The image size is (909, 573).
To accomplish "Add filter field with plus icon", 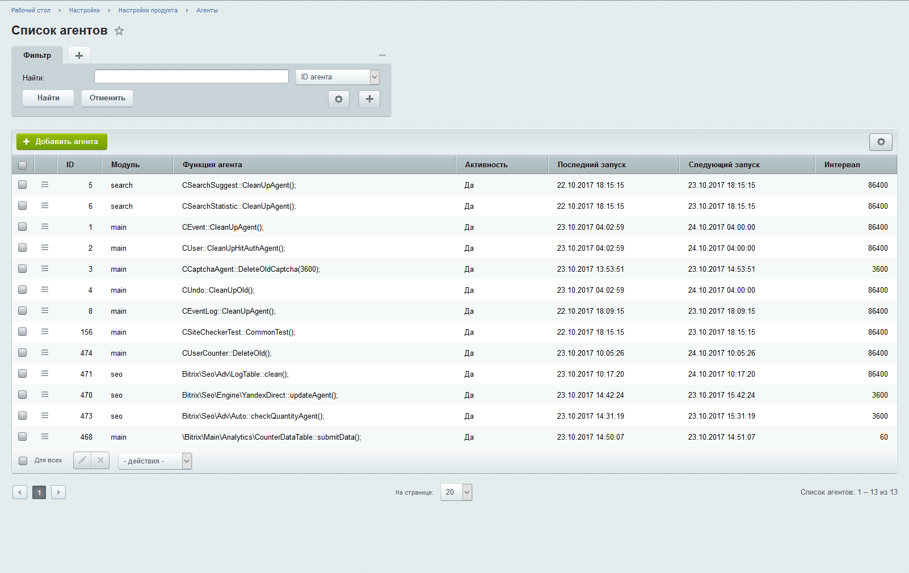I will click(x=369, y=99).
